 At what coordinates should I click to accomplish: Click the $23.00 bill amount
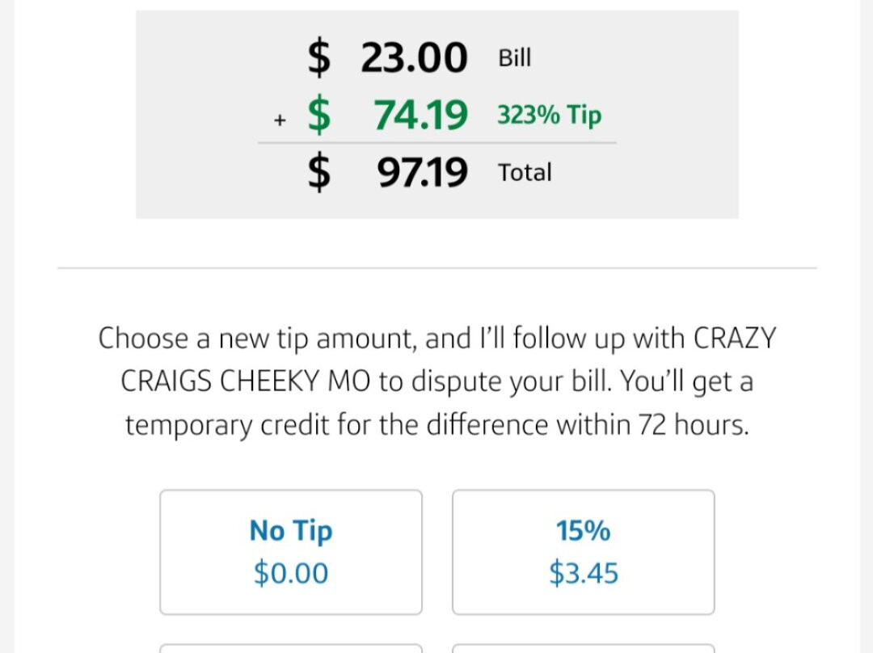click(413, 58)
